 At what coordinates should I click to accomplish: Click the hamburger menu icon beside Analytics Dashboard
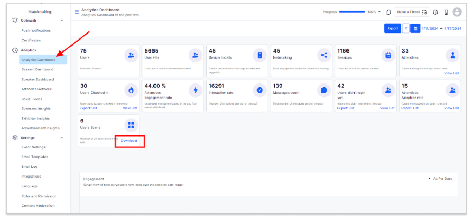[77, 12]
